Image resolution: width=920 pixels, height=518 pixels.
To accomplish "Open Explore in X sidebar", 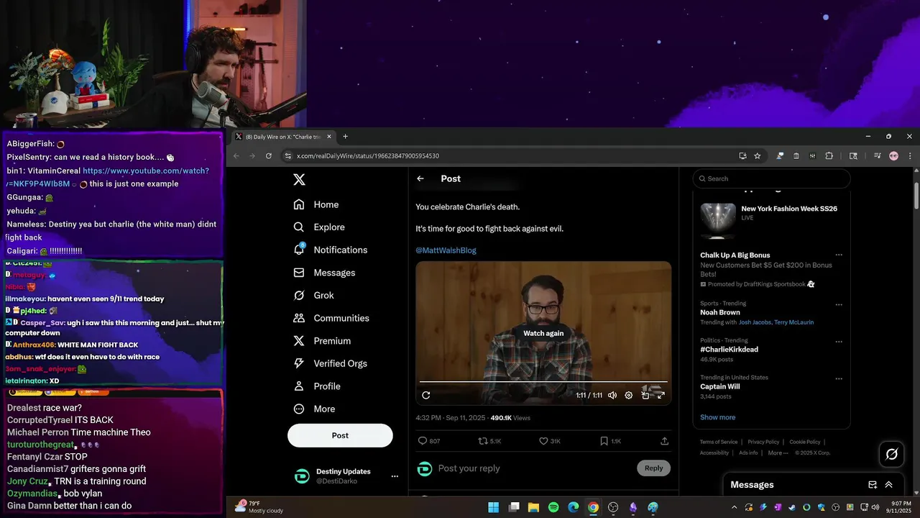I will (x=319, y=227).
